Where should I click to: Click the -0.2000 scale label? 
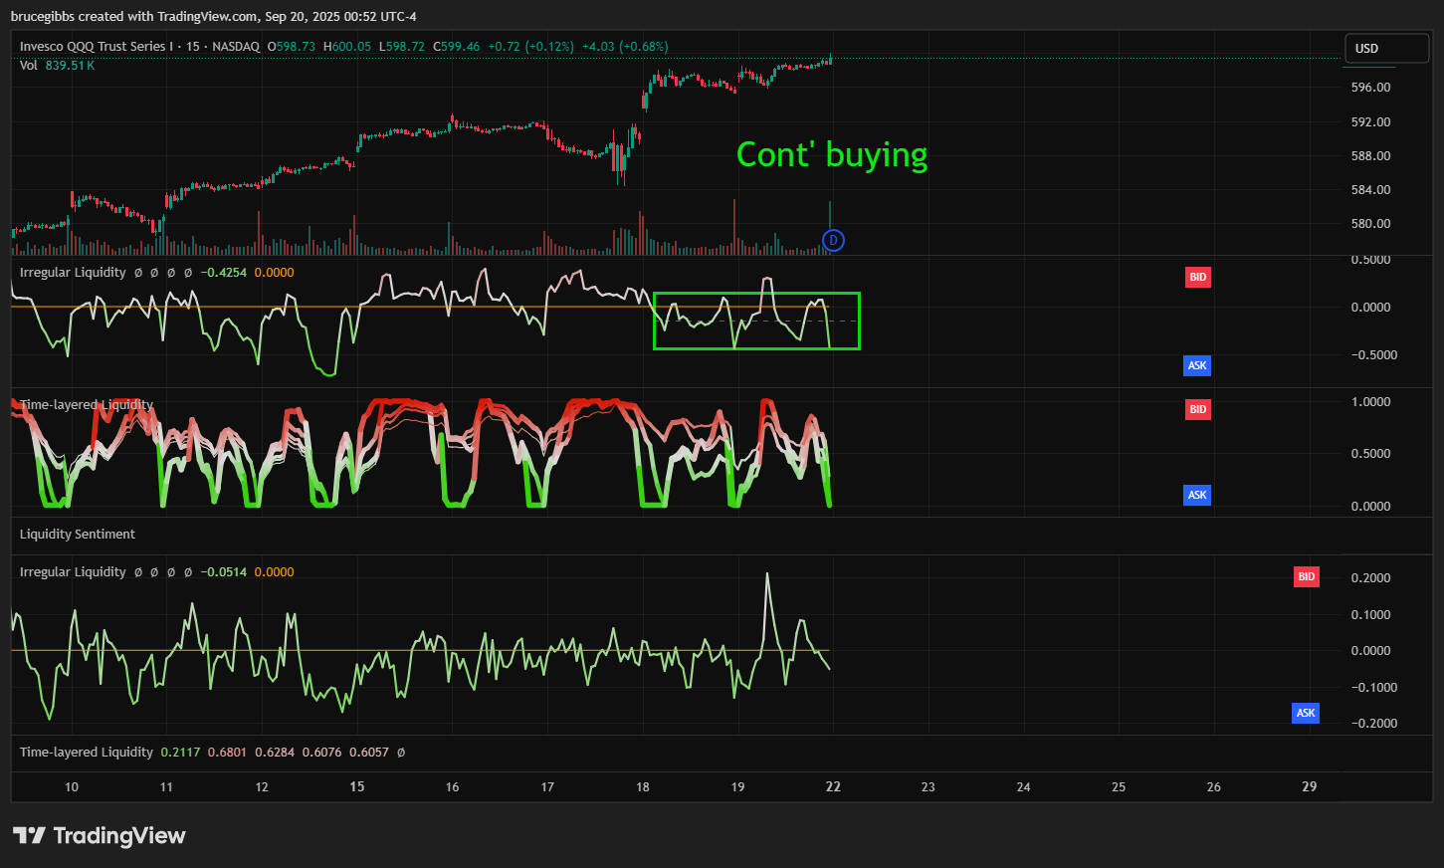1373,723
